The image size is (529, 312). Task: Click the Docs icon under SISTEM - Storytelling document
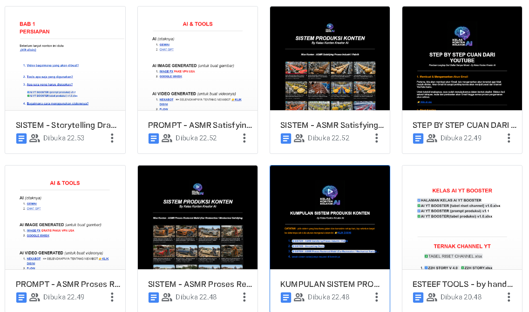click(x=21, y=138)
